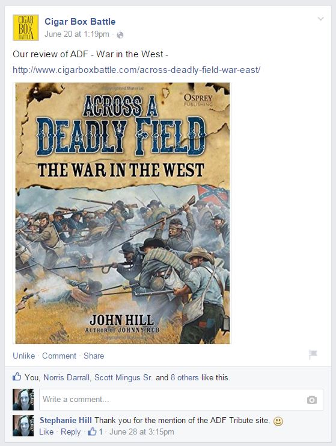Click the thumbs-up icon beside likers list
This screenshot has width=336, height=446.
click(x=17, y=377)
